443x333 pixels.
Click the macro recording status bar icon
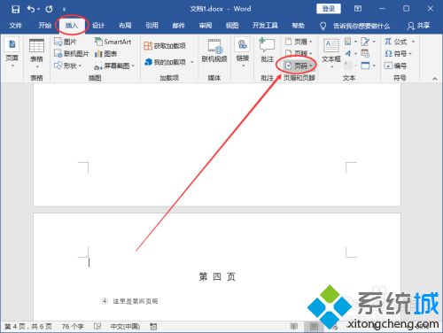(x=153, y=327)
